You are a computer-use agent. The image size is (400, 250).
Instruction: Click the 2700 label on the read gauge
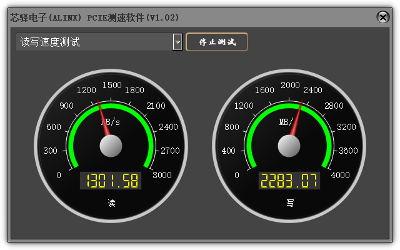(x=170, y=151)
